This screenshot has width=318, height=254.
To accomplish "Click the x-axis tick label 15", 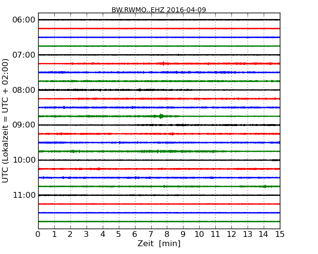I will 280,234.
